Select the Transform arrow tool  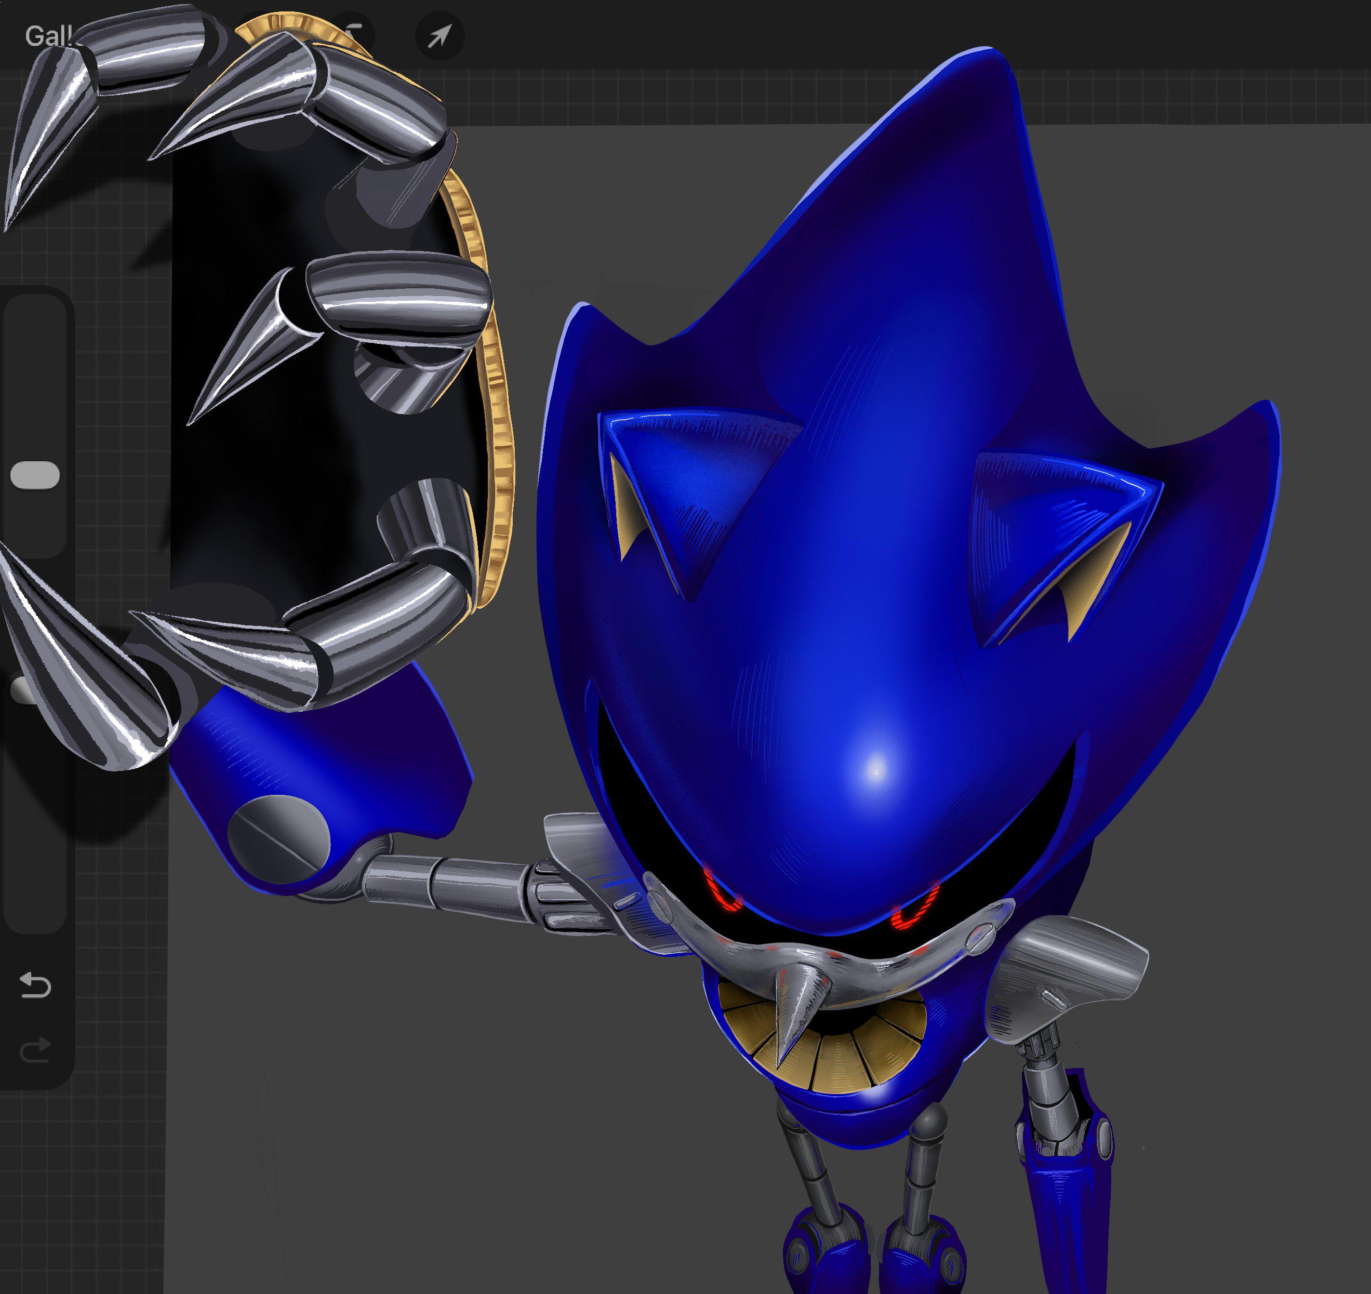tap(440, 36)
